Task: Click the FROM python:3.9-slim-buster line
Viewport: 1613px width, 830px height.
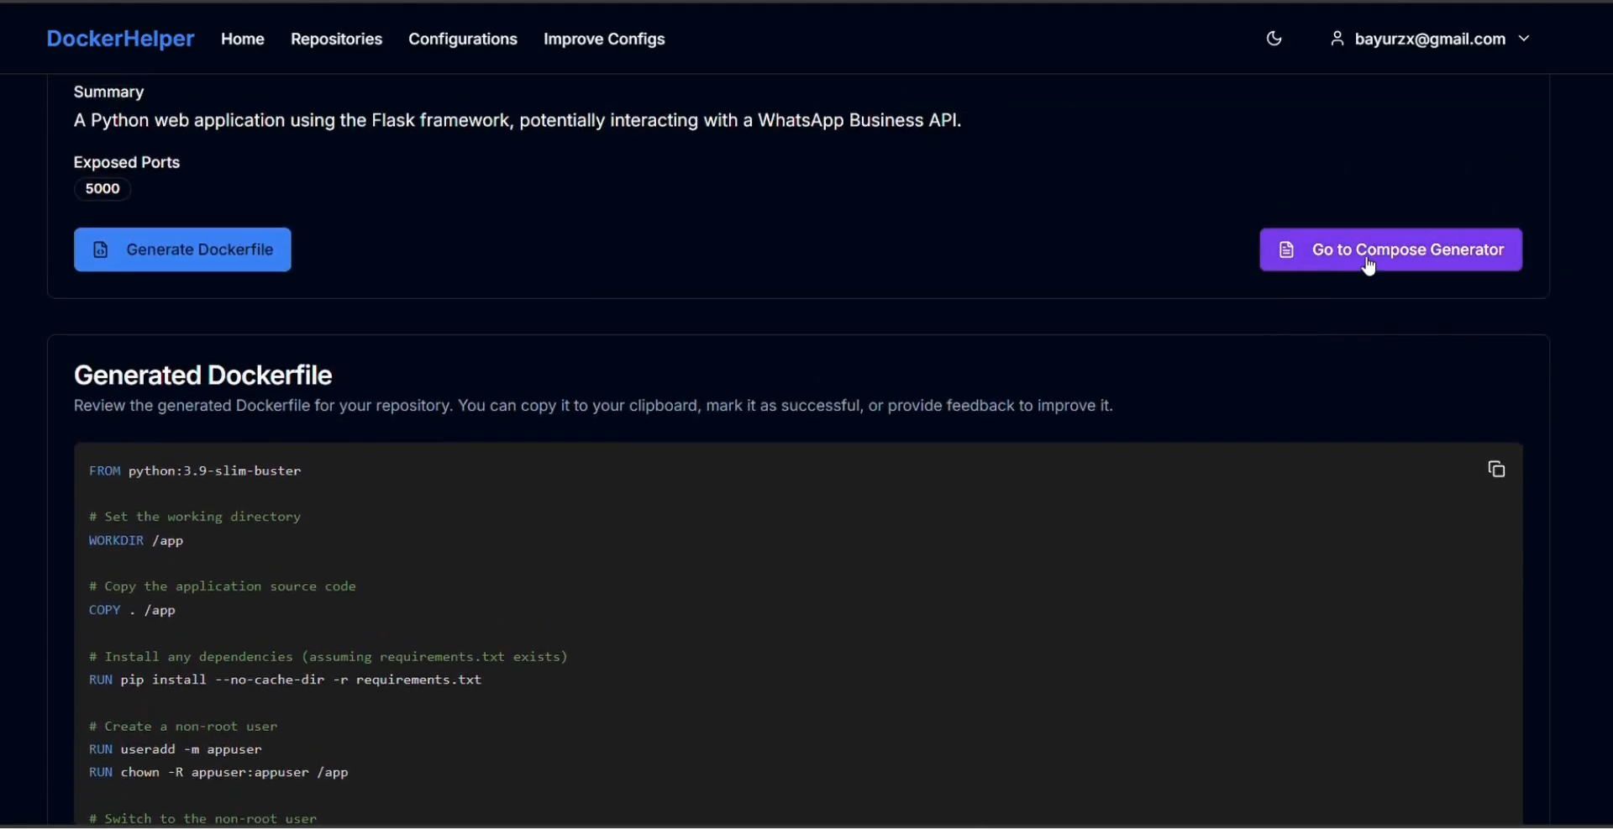Action: (x=195, y=471)
